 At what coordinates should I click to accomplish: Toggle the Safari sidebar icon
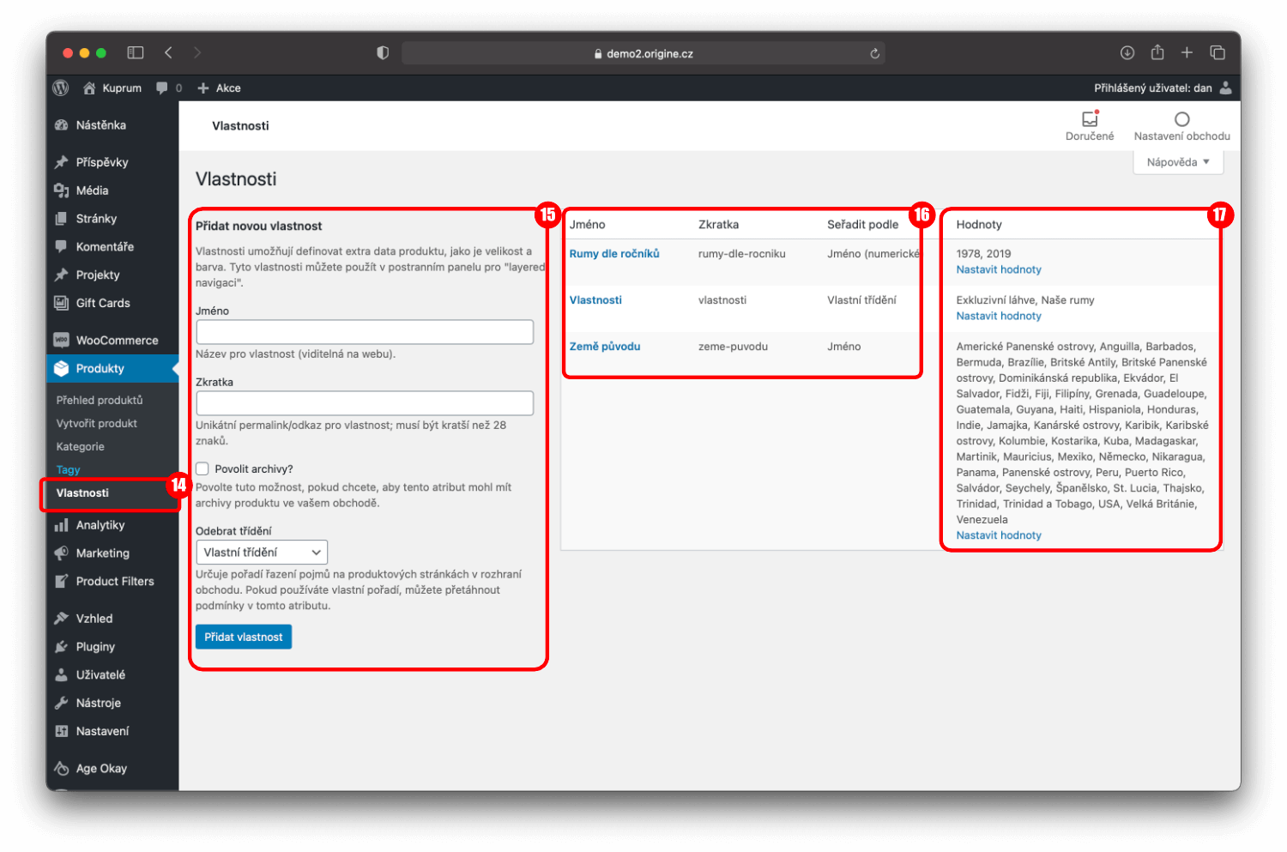click(136, 52)
